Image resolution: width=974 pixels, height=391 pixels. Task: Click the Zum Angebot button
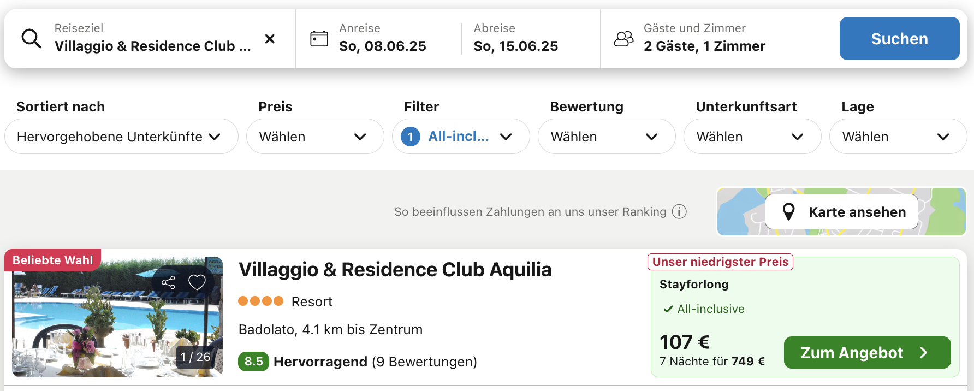coord(867,353)
